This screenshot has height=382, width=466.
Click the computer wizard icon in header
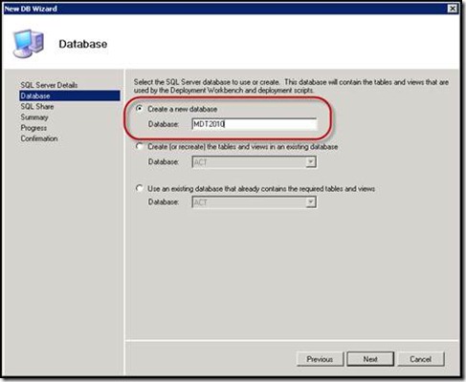29,44
